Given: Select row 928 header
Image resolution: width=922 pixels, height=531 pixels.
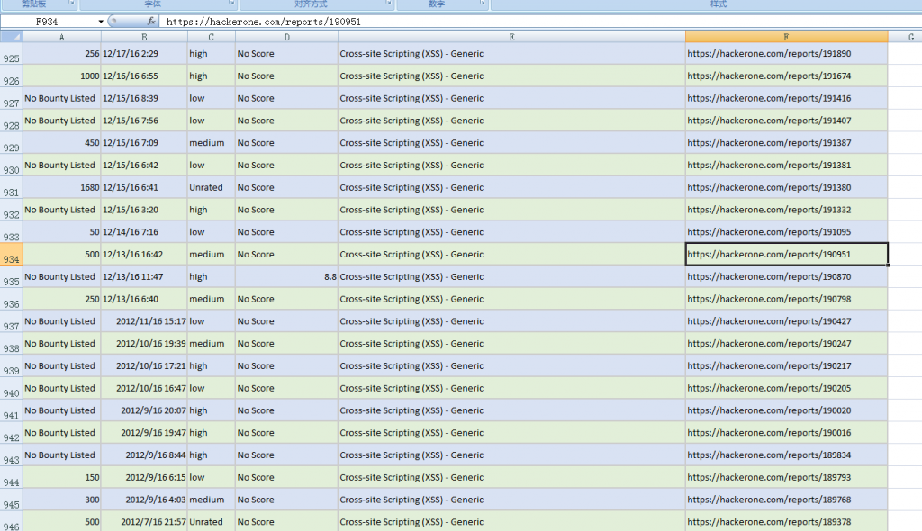Looking at the screenshot, I should pos(11,121).
